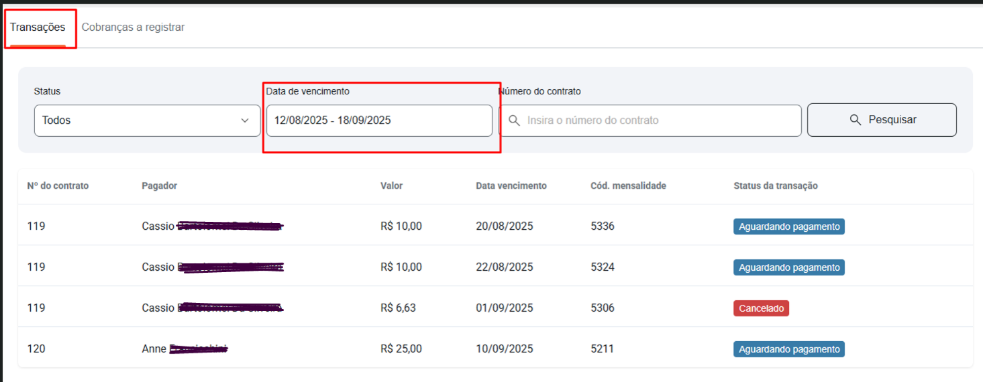Click the Pagador column header
The image size is (983, 382).
pyautogui.click(x=160, y=186)
